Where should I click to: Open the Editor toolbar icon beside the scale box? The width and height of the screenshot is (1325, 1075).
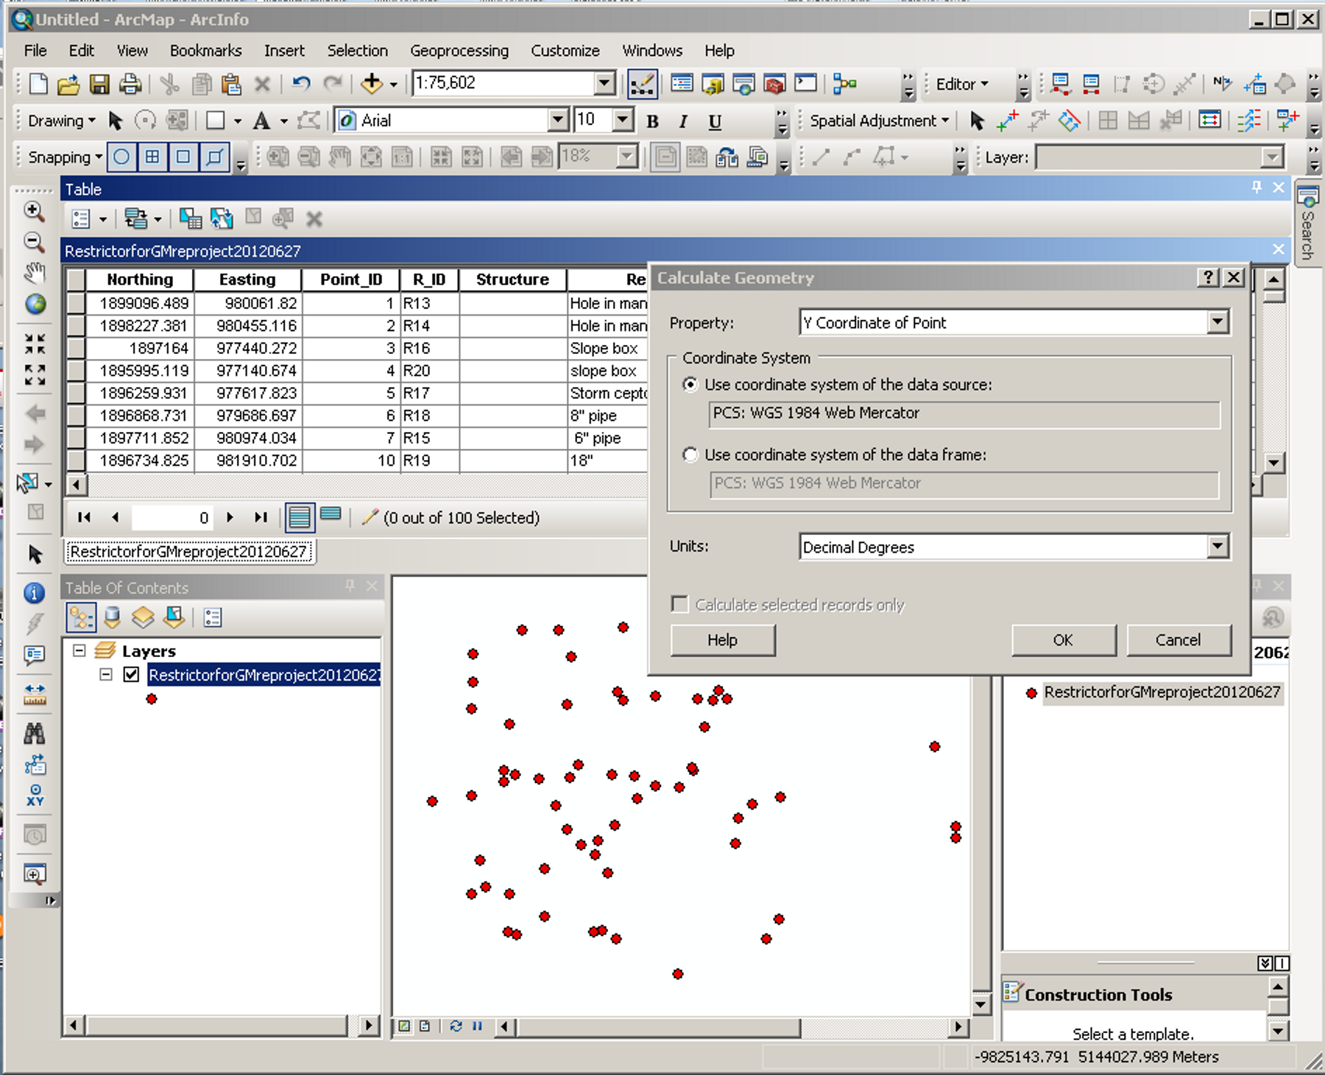pos(642,84)
